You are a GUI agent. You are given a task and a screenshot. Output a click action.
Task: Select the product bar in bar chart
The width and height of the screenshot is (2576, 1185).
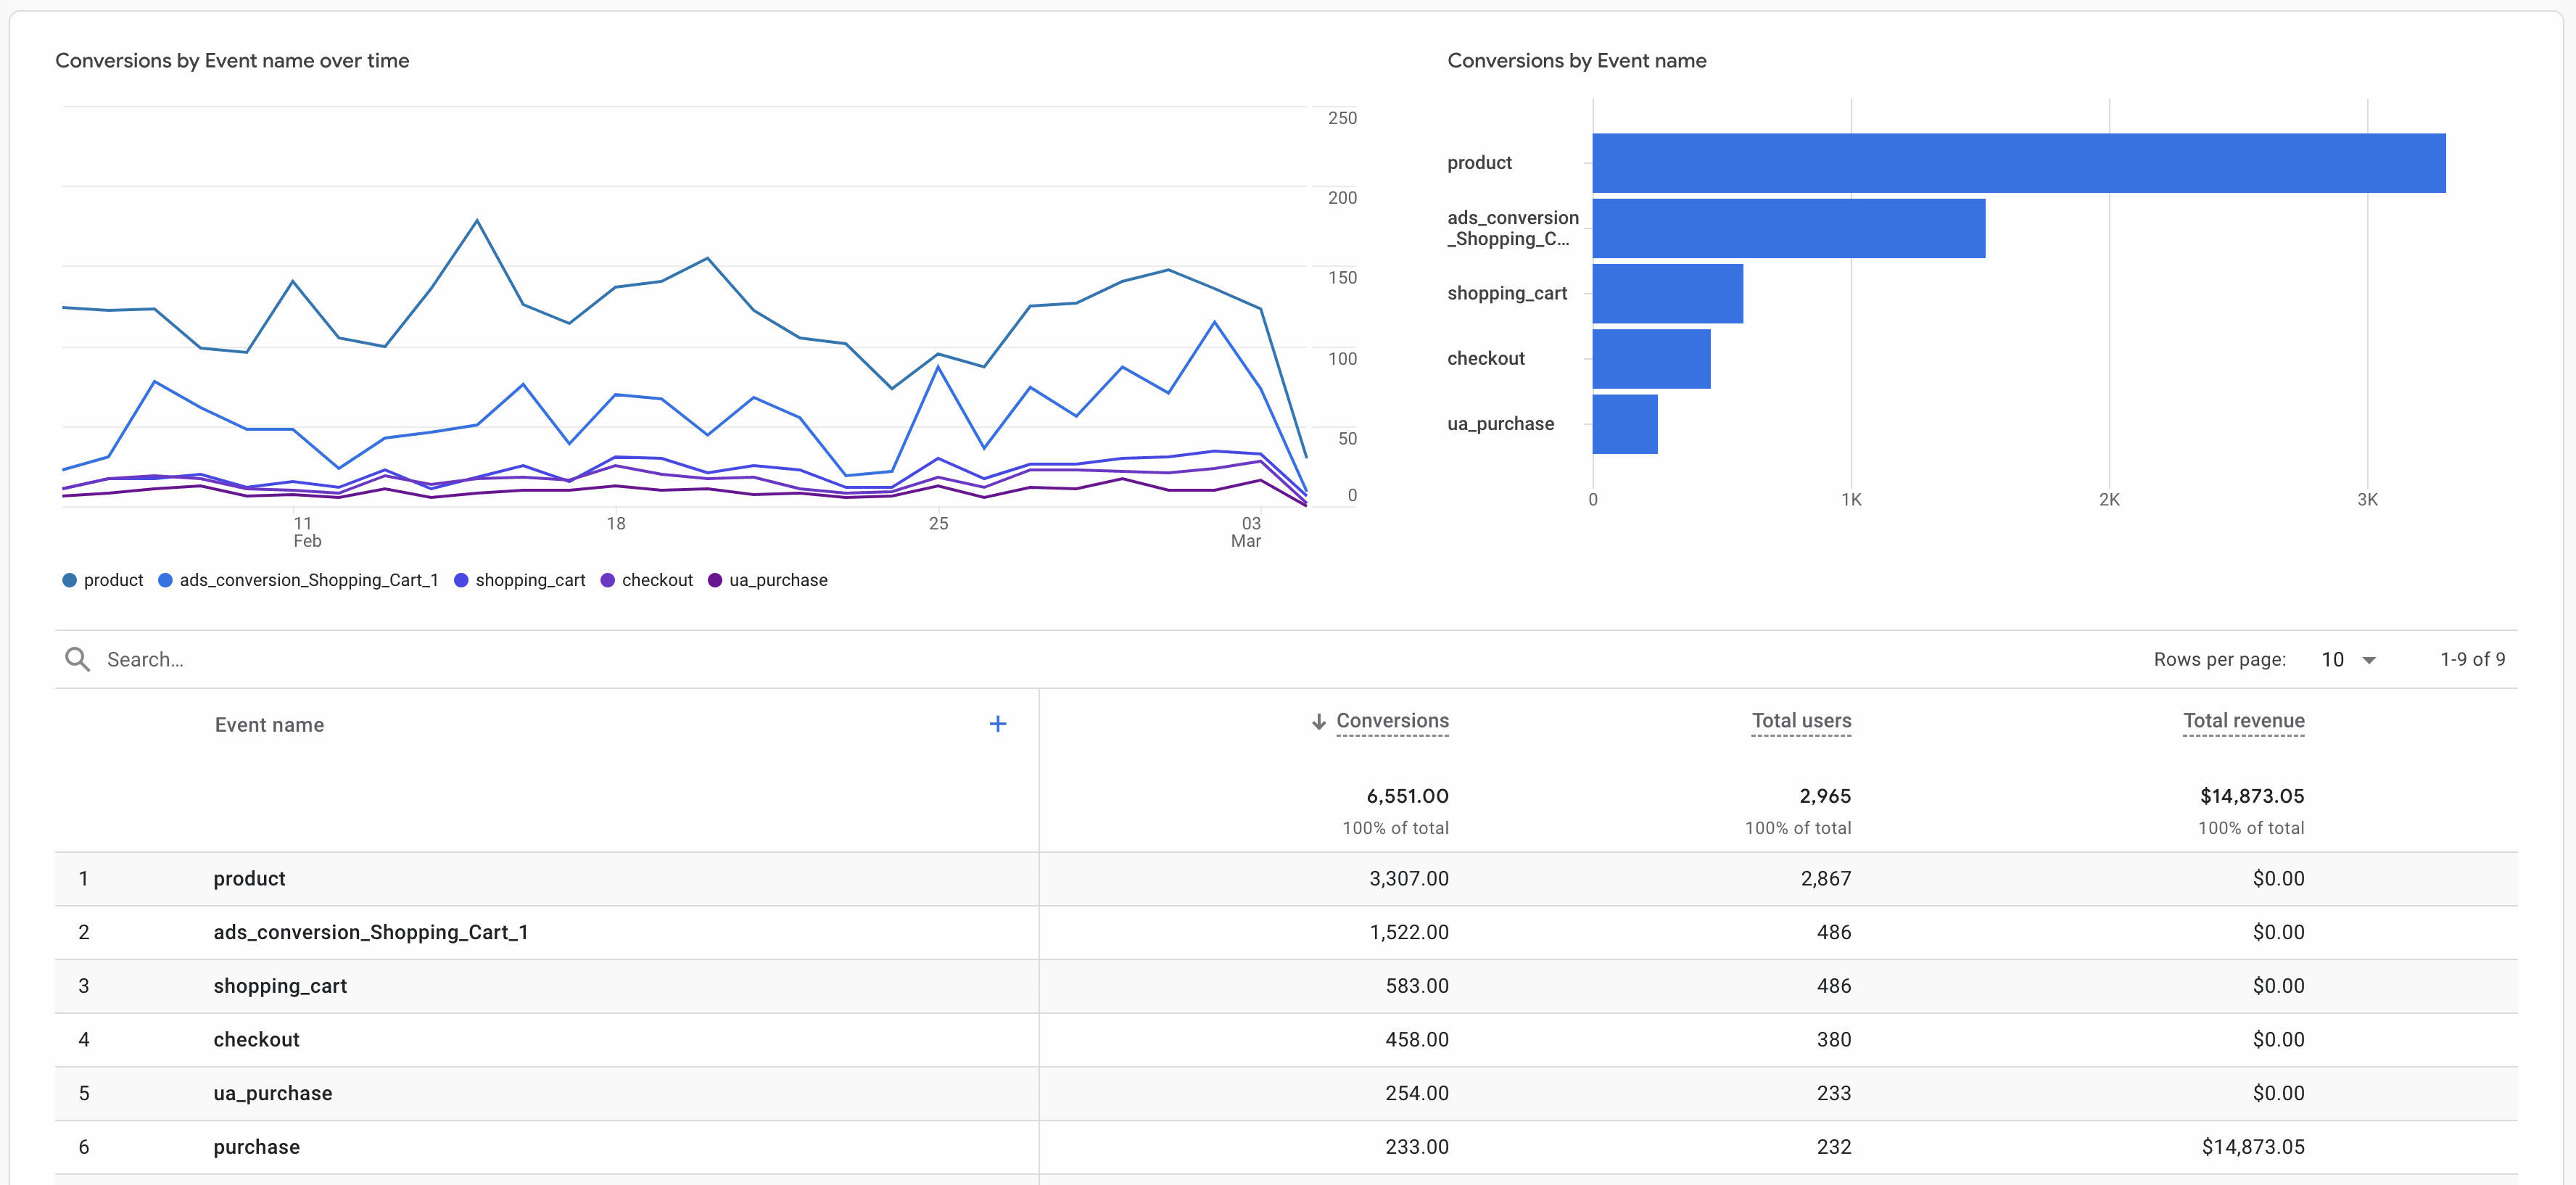[x=2019, y=163]
